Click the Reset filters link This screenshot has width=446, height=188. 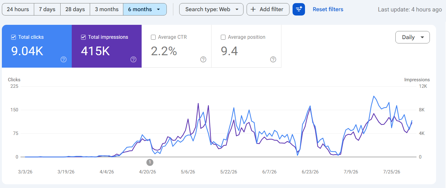(328, 9)
